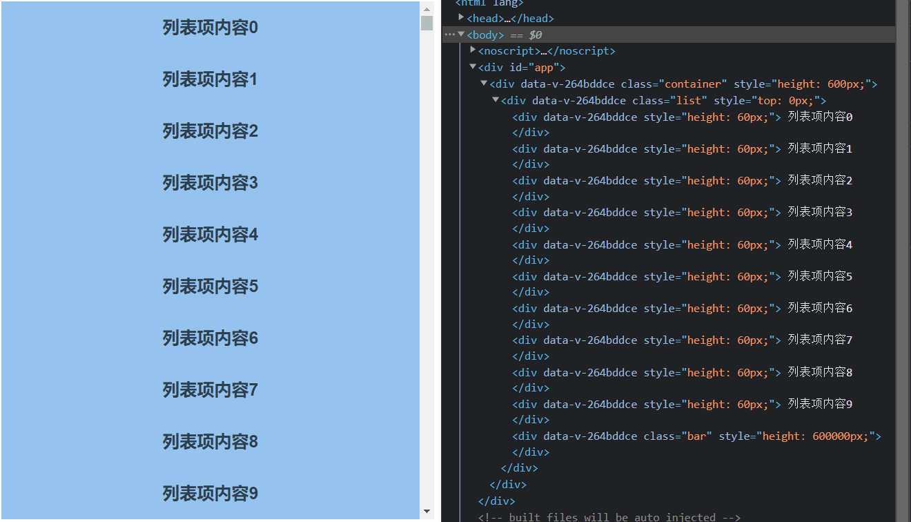Select the DOM row containing 列表项内容6
The height and width of the screenshot is (522, 911).
coord(683,308)
